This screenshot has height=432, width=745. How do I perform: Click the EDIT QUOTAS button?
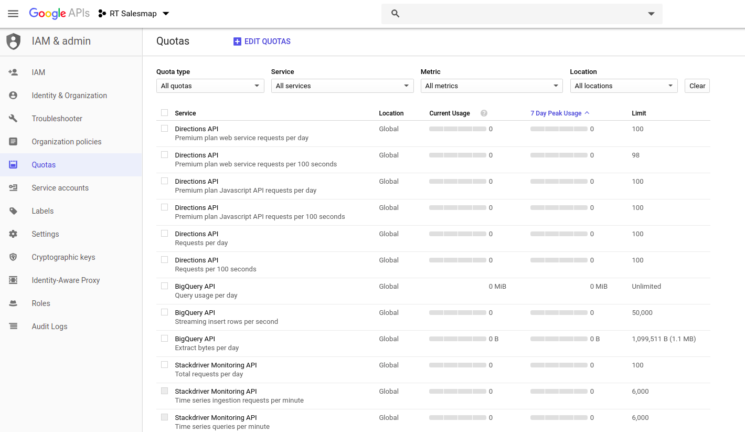point(262,41)
